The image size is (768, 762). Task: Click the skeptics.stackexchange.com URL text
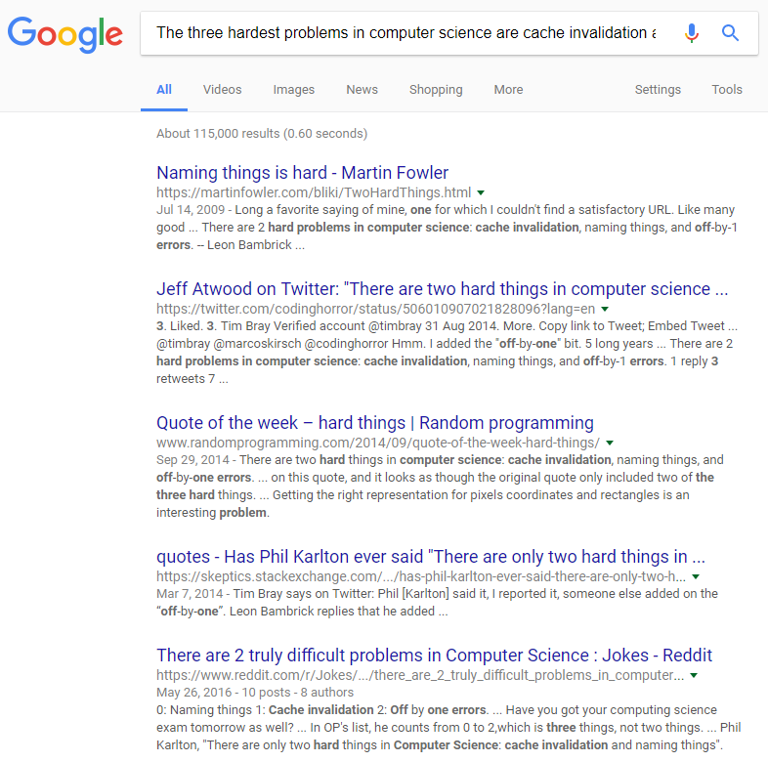point(421,577)
